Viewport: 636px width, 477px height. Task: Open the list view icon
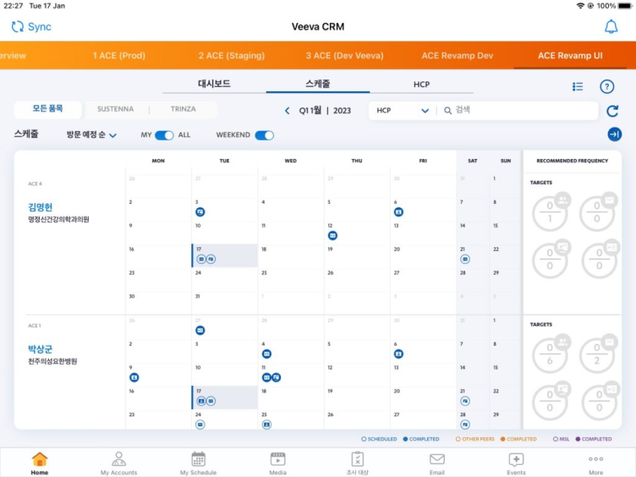578,86
